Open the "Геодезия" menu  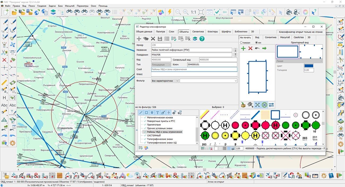pos(41,6)
